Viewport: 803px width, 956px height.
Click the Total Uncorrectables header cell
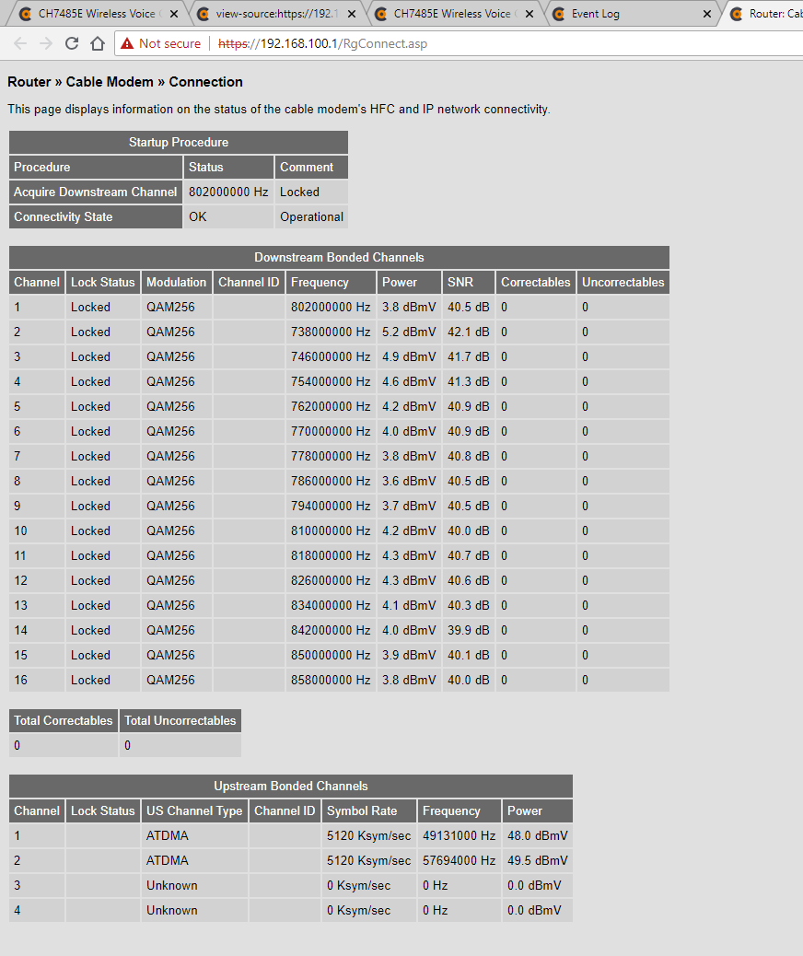180,720
